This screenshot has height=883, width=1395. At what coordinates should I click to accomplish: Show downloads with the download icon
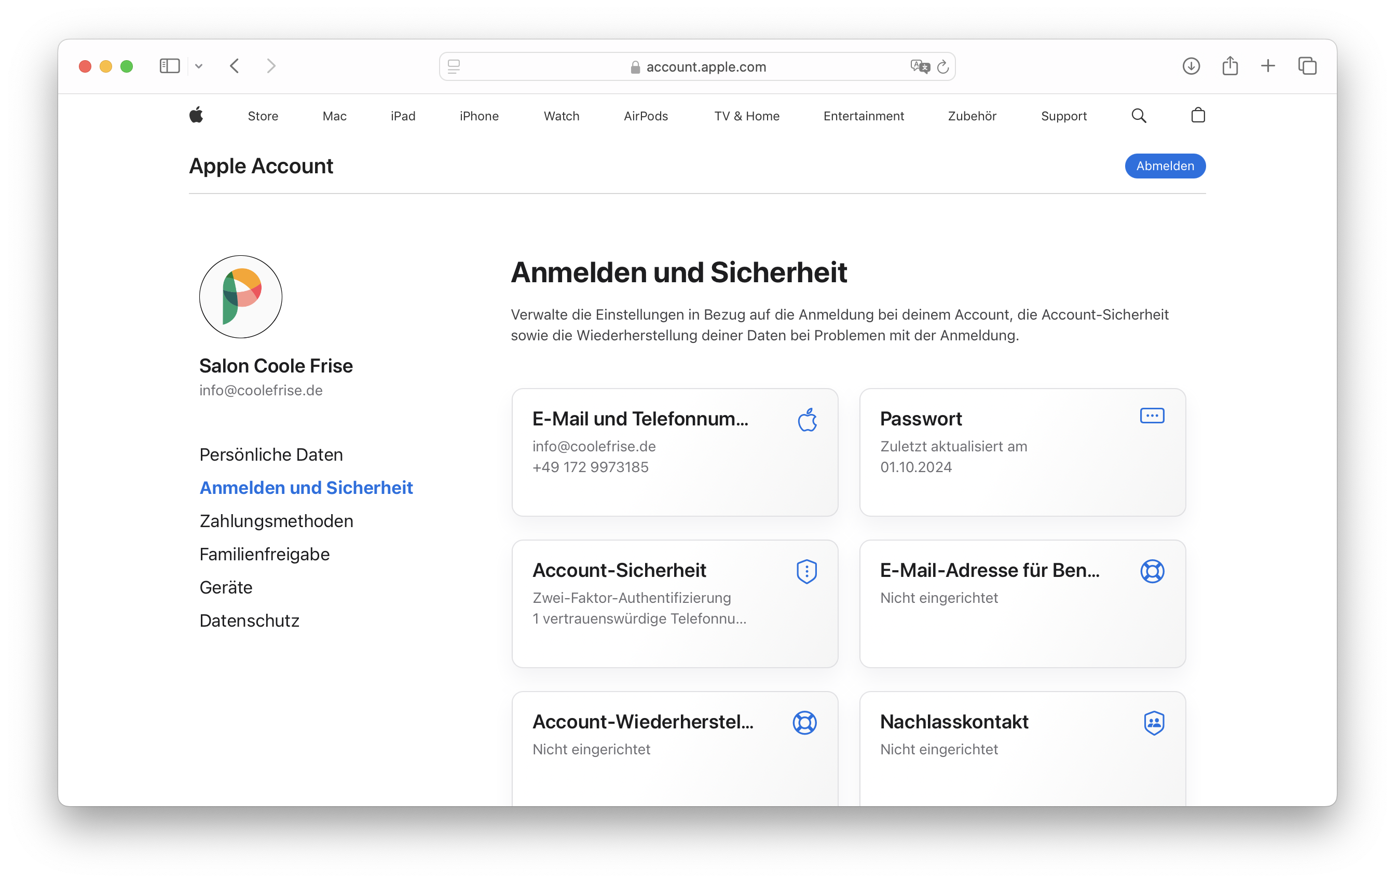[x=1191, y=66]
